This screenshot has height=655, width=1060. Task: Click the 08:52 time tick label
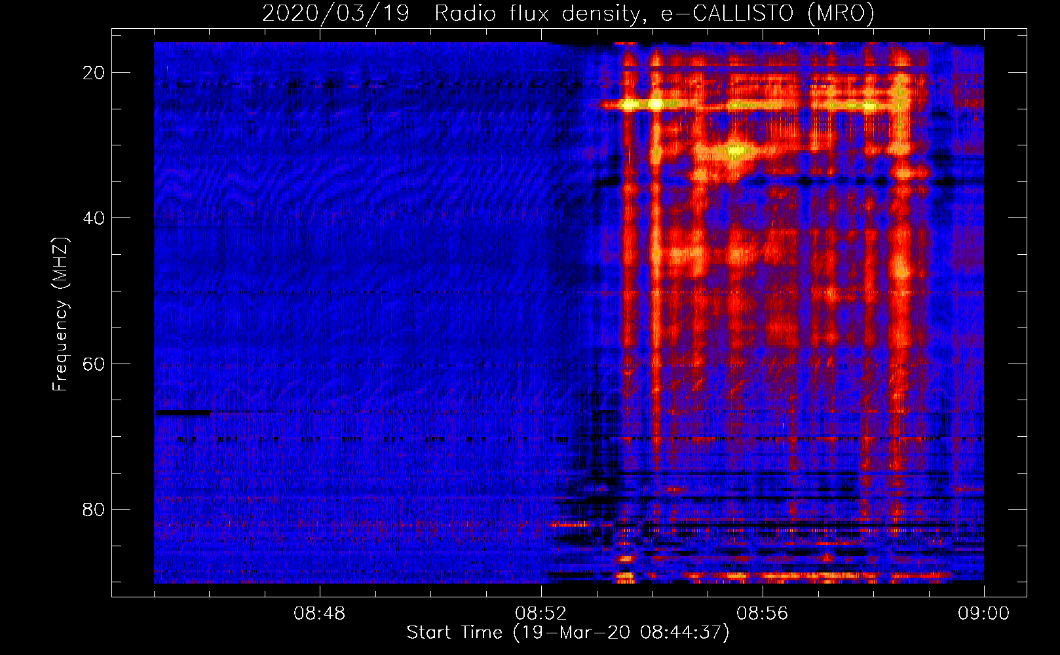point(541,614)
